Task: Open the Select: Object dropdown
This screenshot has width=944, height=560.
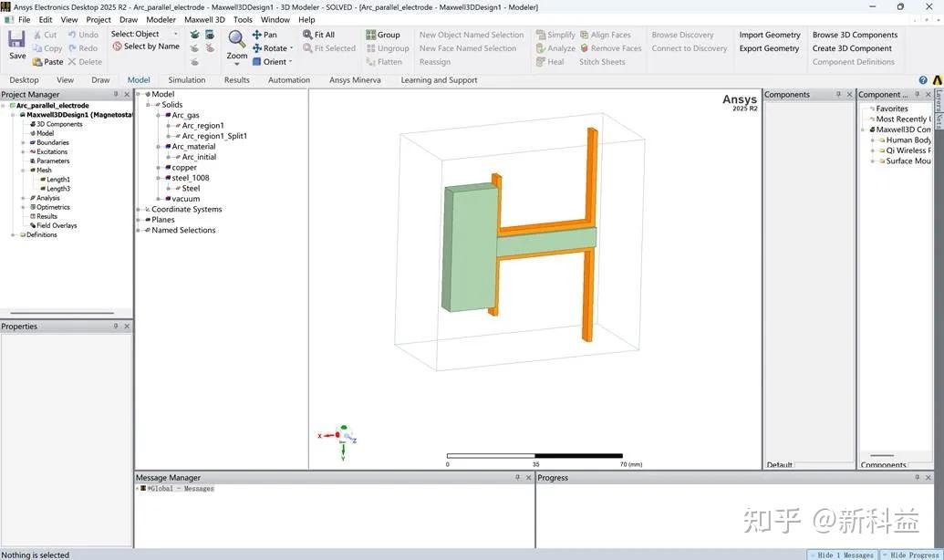Action: point(176,35)
